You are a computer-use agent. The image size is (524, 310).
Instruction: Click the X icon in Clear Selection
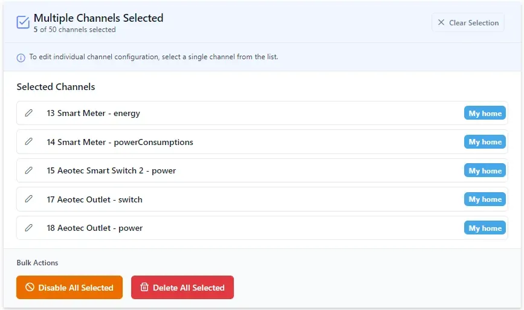click(x=441, y=23)
